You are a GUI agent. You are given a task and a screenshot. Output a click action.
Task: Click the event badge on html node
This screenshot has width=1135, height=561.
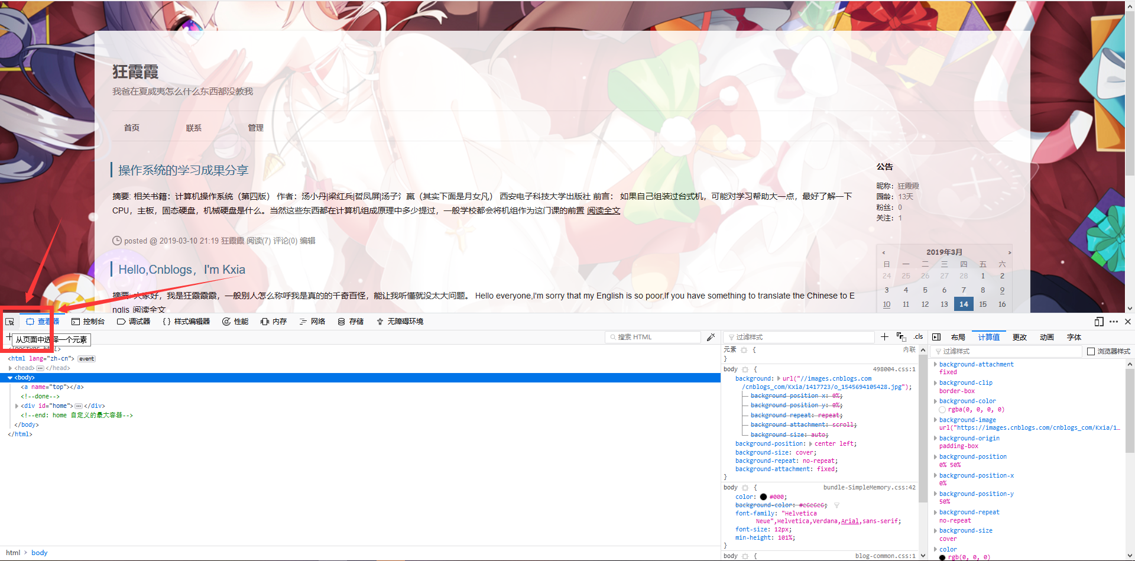tap(87, 359)
